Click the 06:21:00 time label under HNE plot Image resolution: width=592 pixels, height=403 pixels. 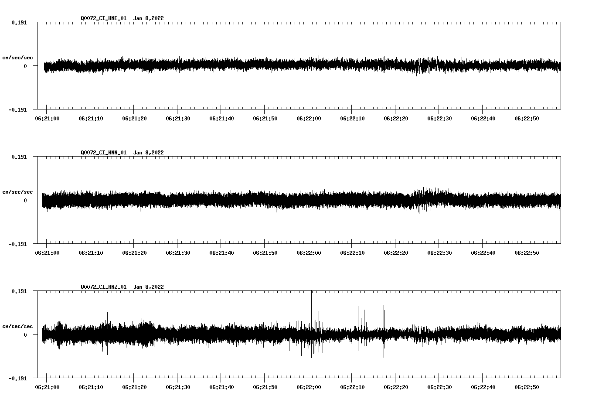(x=47, y=119)
